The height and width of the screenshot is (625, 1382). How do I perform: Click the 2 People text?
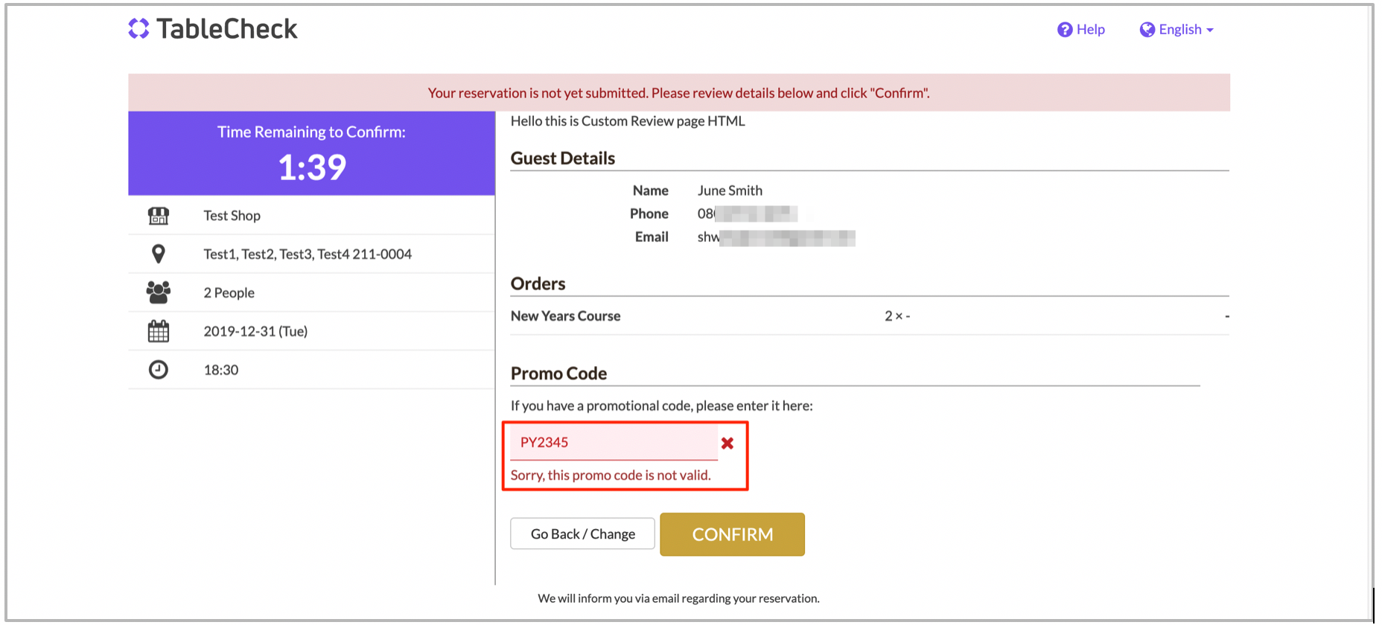coord(229,293)
